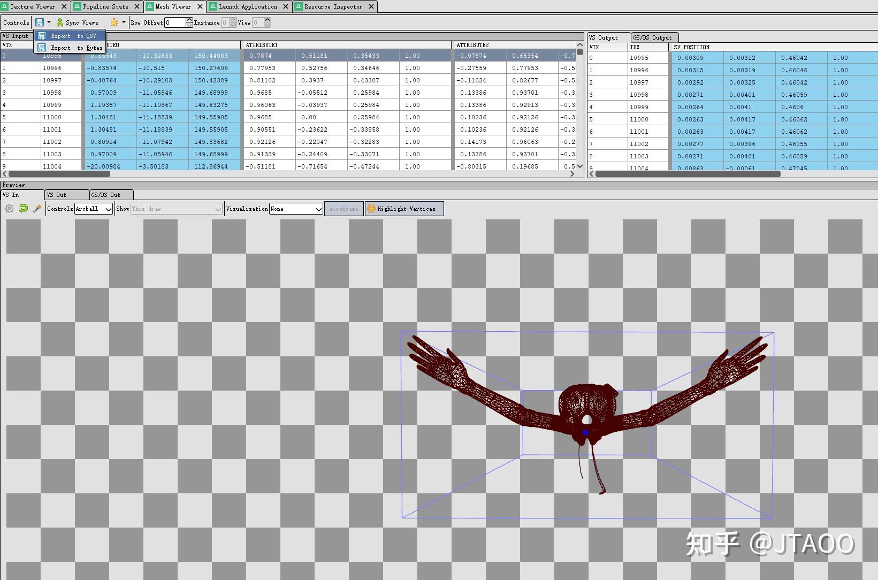Screen dimensions: 878x580
Task: Close the Resource Inspector tab
Action: click(x=371, y=6)
